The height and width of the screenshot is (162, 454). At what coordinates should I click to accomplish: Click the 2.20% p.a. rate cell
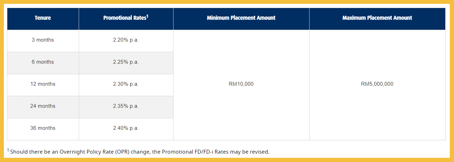126,40
